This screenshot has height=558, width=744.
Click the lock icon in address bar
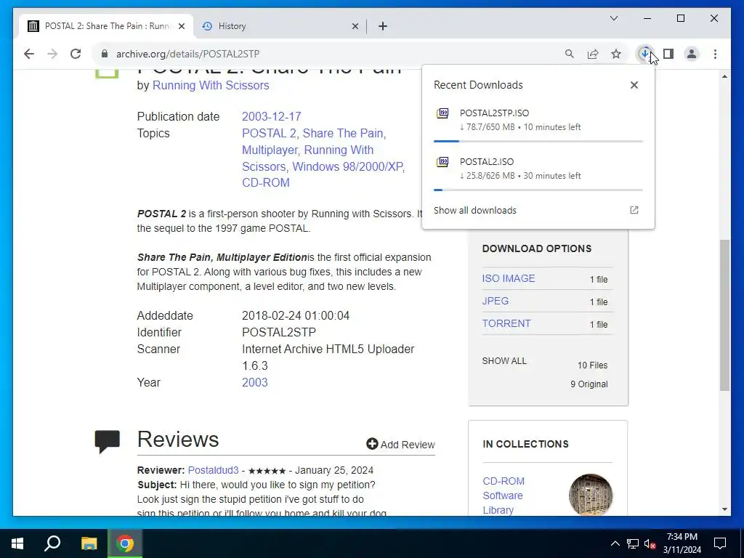tap(105, 54)
